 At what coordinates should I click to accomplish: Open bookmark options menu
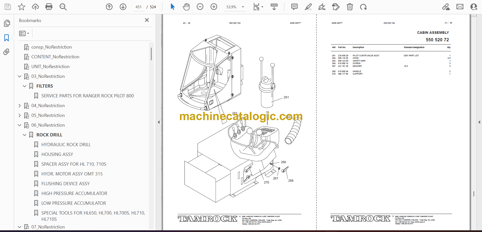pos(24,33)
